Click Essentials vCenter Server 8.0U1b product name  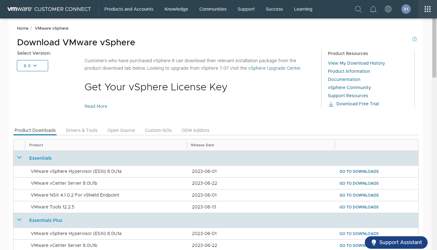[x=64, y=183]
